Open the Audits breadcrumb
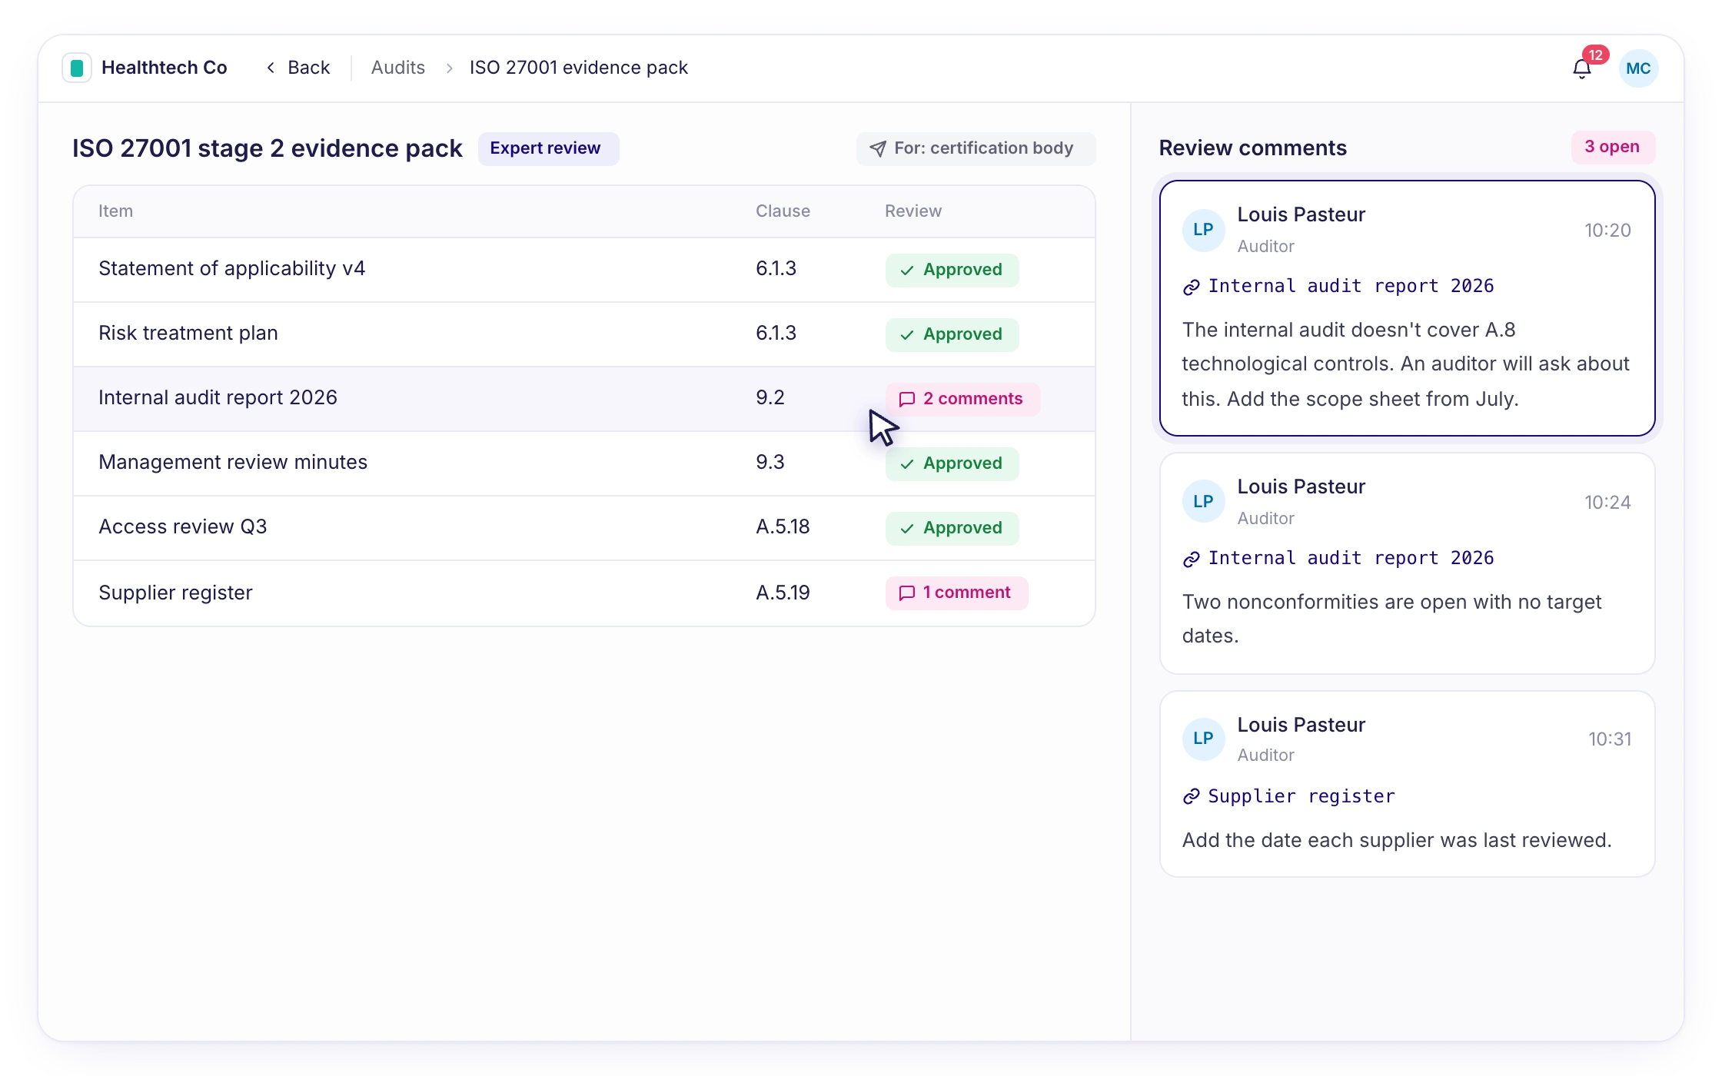The height and width of the screenshot is (1076, 1722). click(x=397, y=68)
